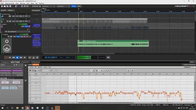Open Windows Start menu
Screen dimensions: 196x110
click(2, 108)
